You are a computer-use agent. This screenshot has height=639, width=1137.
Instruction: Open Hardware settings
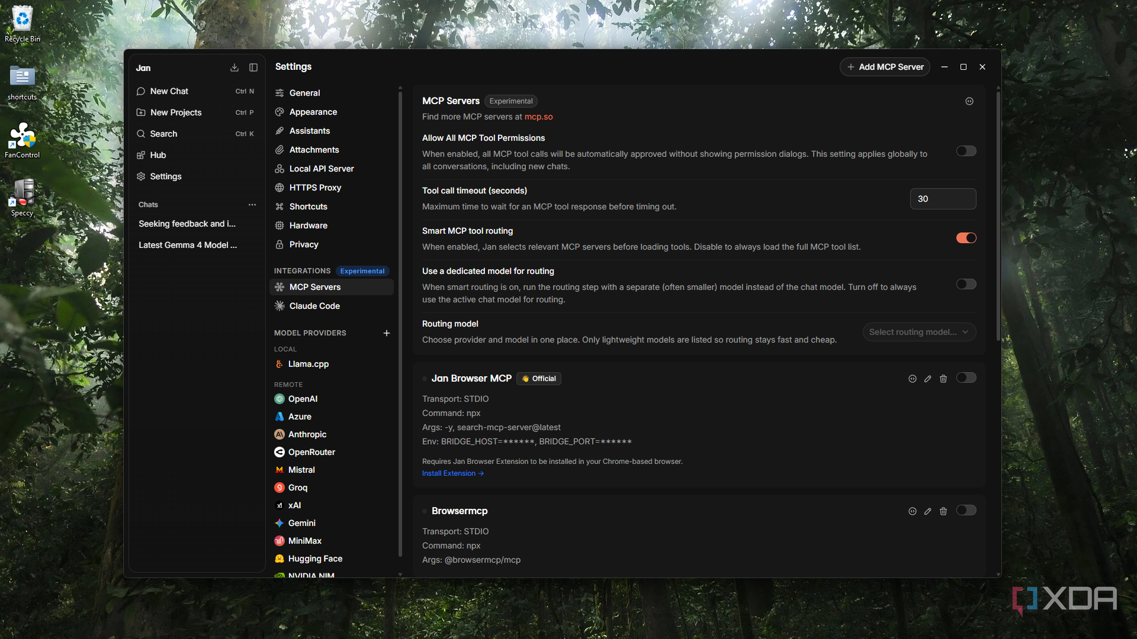coord(332,225)
